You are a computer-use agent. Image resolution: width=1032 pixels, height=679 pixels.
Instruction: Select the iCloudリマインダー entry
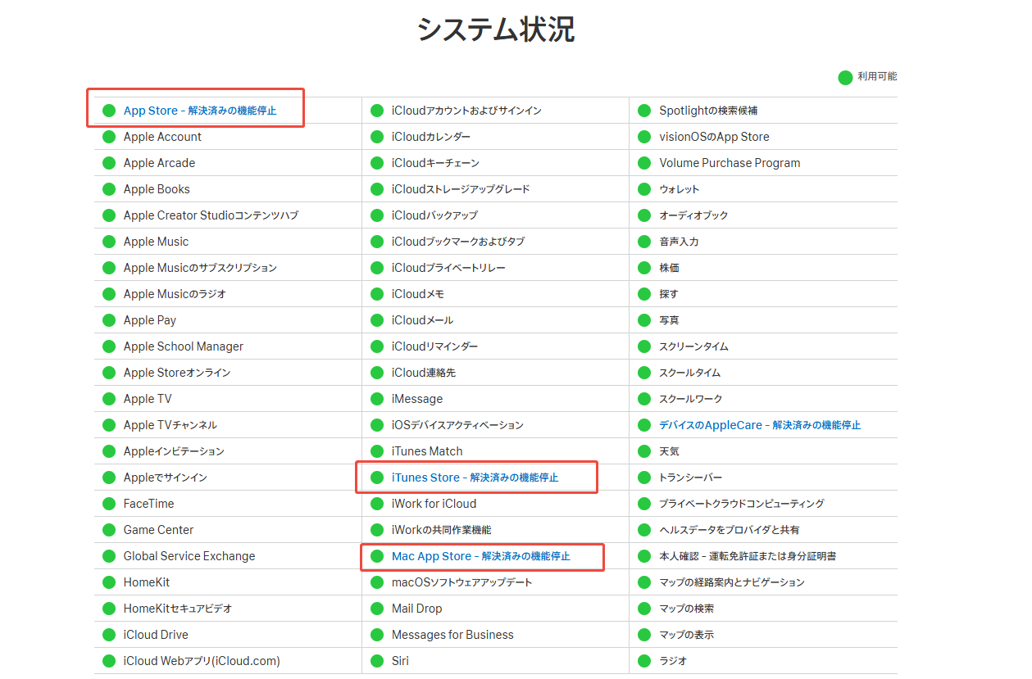(434, 346)
